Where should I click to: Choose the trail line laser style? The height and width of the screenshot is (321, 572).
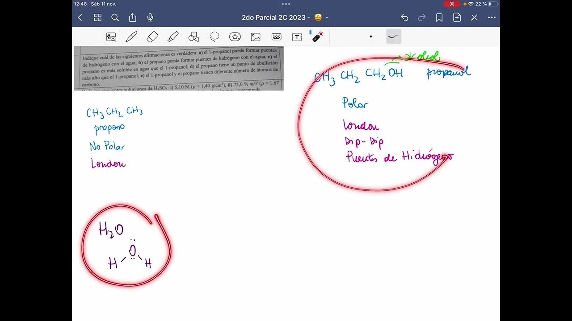pos(394,37)
